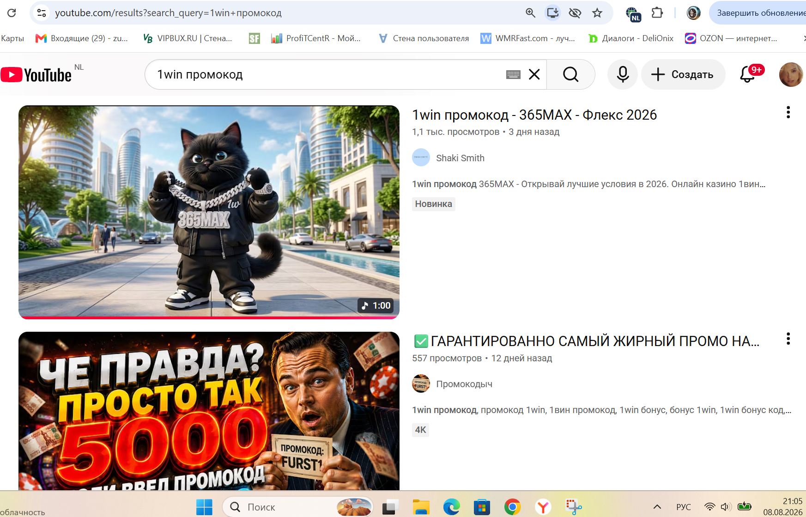Screen dimensions: 806x517
Task: Clear the search query with the X icon
Action: click(x=534, y=74)
